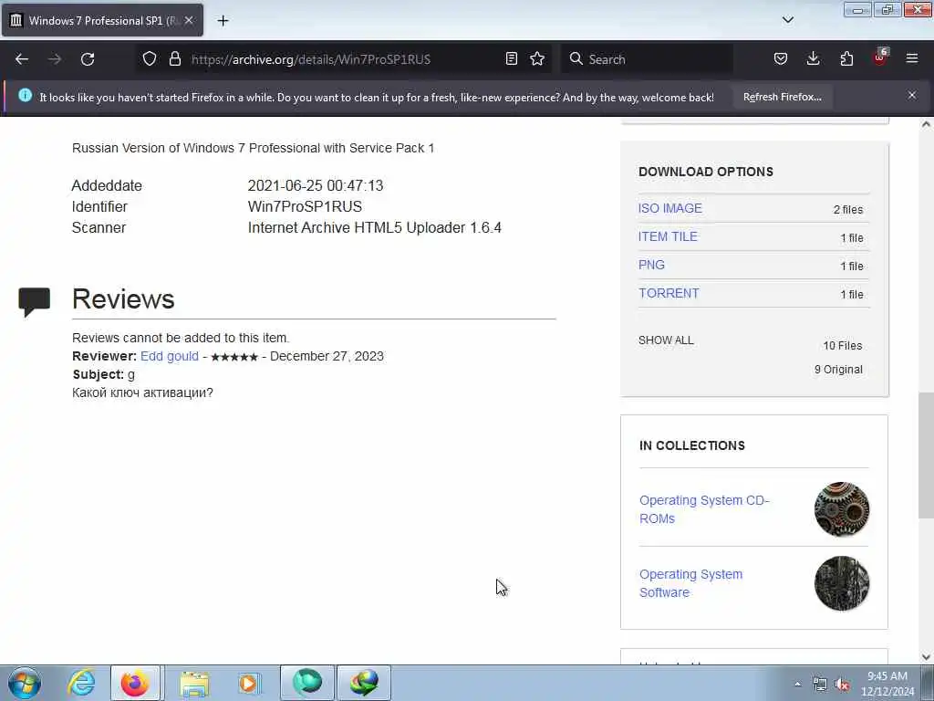View site security padlock icon
This screenshot has height=701, width=934.
[174, 58]
